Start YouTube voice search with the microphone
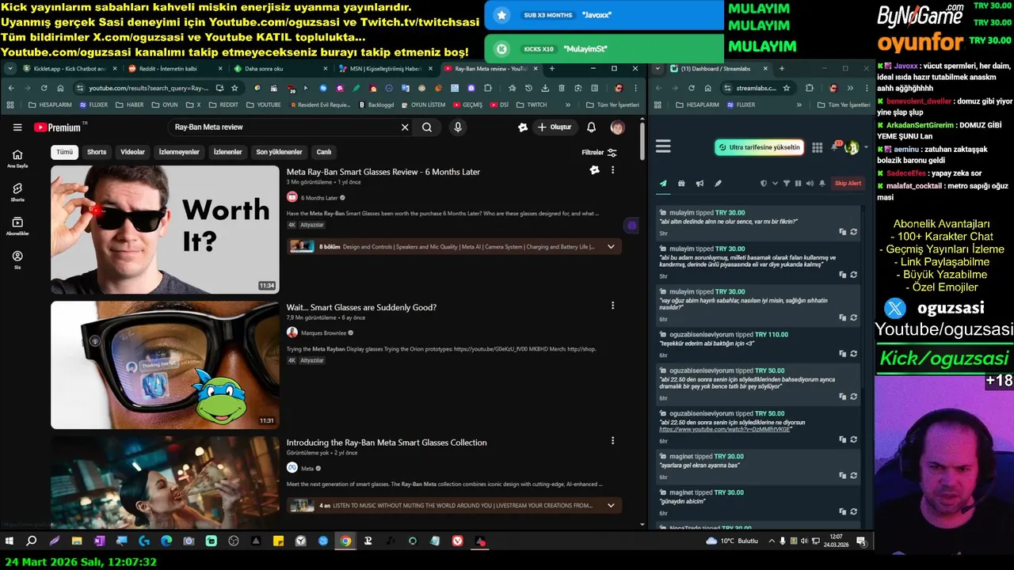 tap(458, 127)
